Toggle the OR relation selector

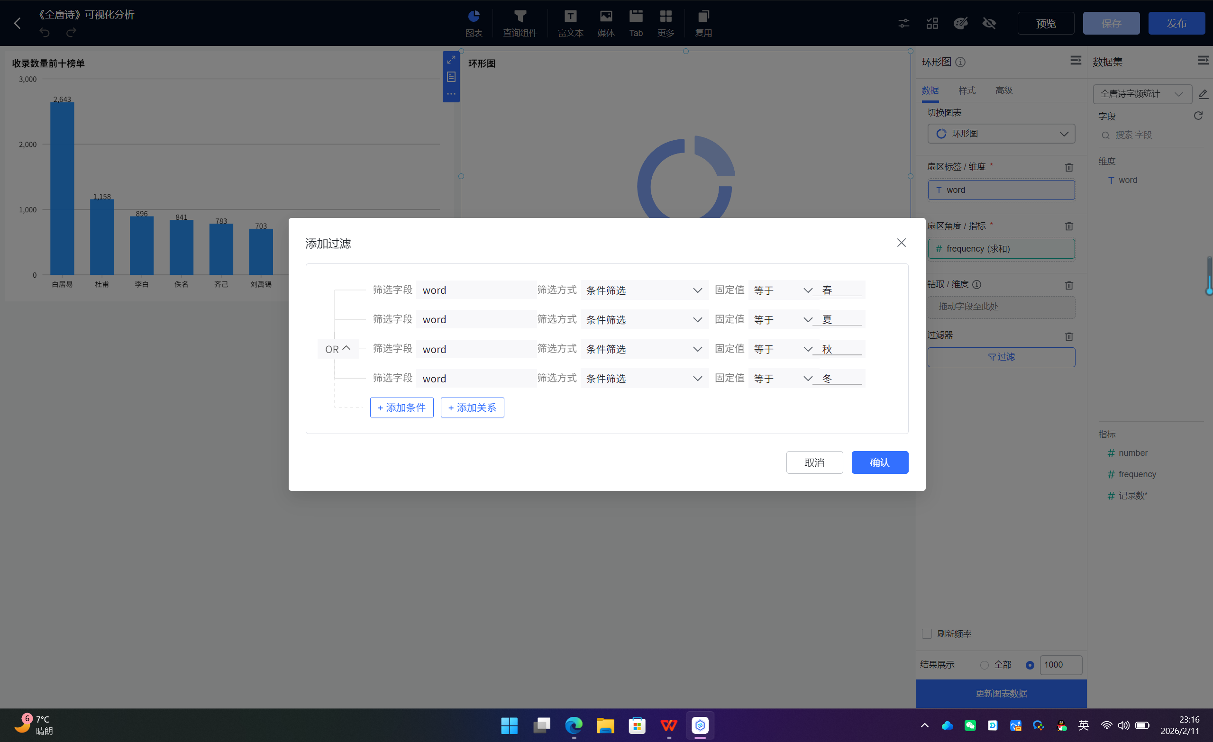(337, 349)
